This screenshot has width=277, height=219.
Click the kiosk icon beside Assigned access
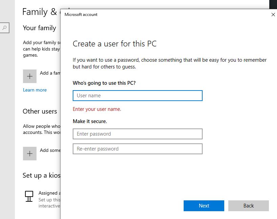29,196
